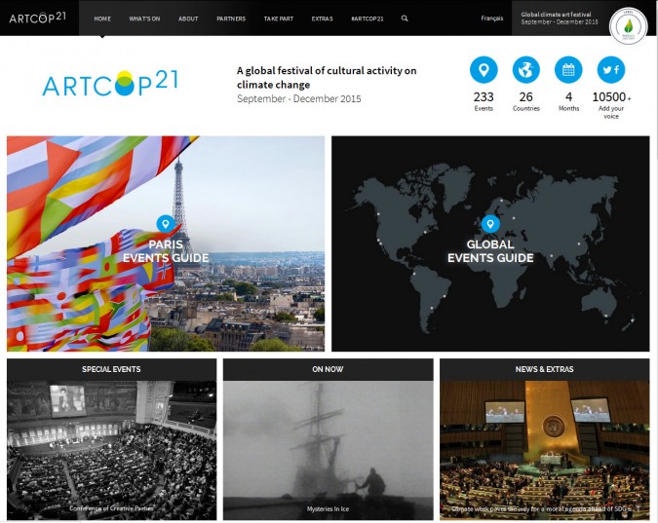Image resolution: width=658 pixels, height=523 pixels.
Task: Open Mysteries In Ice thumbnail
Action: [328, 450]
